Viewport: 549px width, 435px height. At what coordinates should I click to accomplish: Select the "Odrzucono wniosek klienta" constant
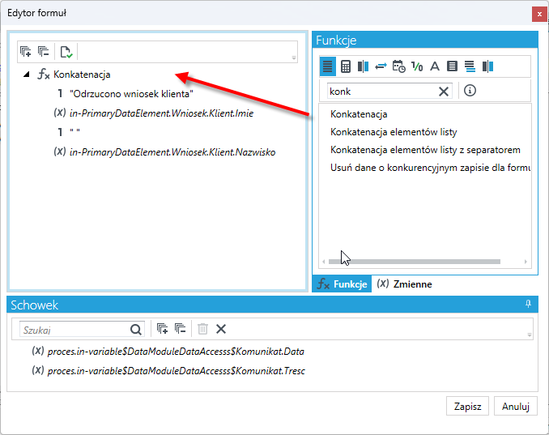[x=131, y=94]
